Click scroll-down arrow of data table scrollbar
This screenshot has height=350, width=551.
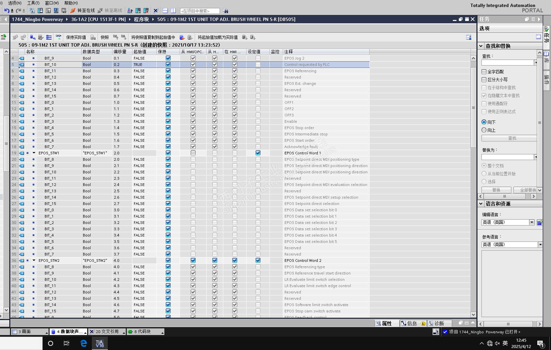(x=473, y=314)
